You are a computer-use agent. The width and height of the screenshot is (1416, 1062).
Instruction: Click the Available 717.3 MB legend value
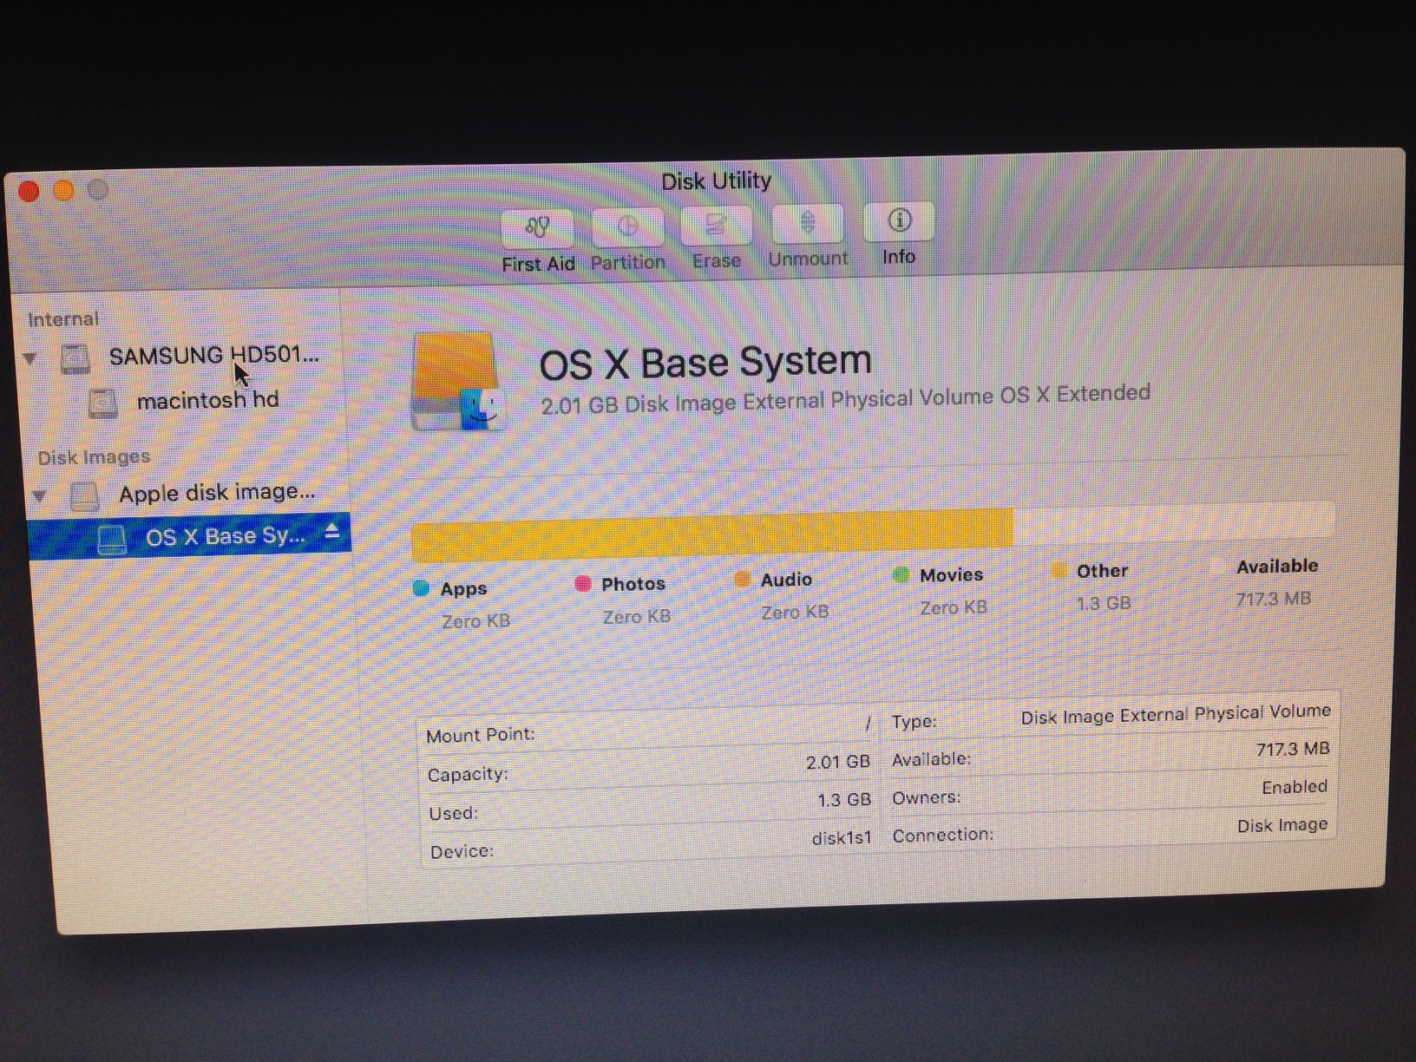pos(1273,599)
